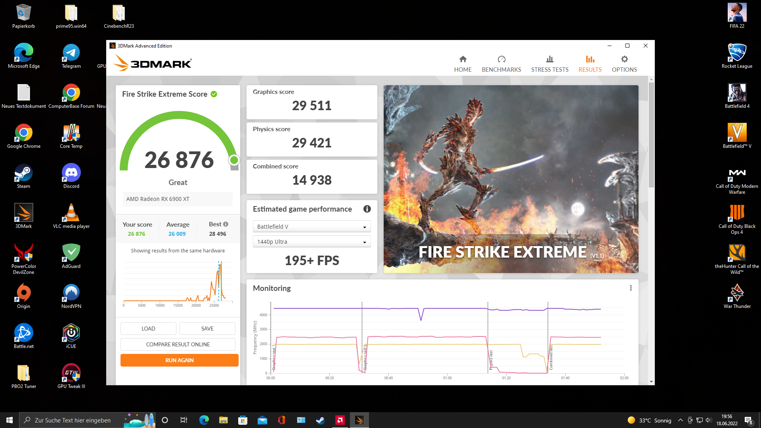Click the LOAD button
Image resolution: width=761 pixels, height=428 pixels.
[x=148, y=329]
